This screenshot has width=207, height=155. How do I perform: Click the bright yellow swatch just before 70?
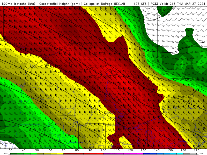click(x=60, y=154)
